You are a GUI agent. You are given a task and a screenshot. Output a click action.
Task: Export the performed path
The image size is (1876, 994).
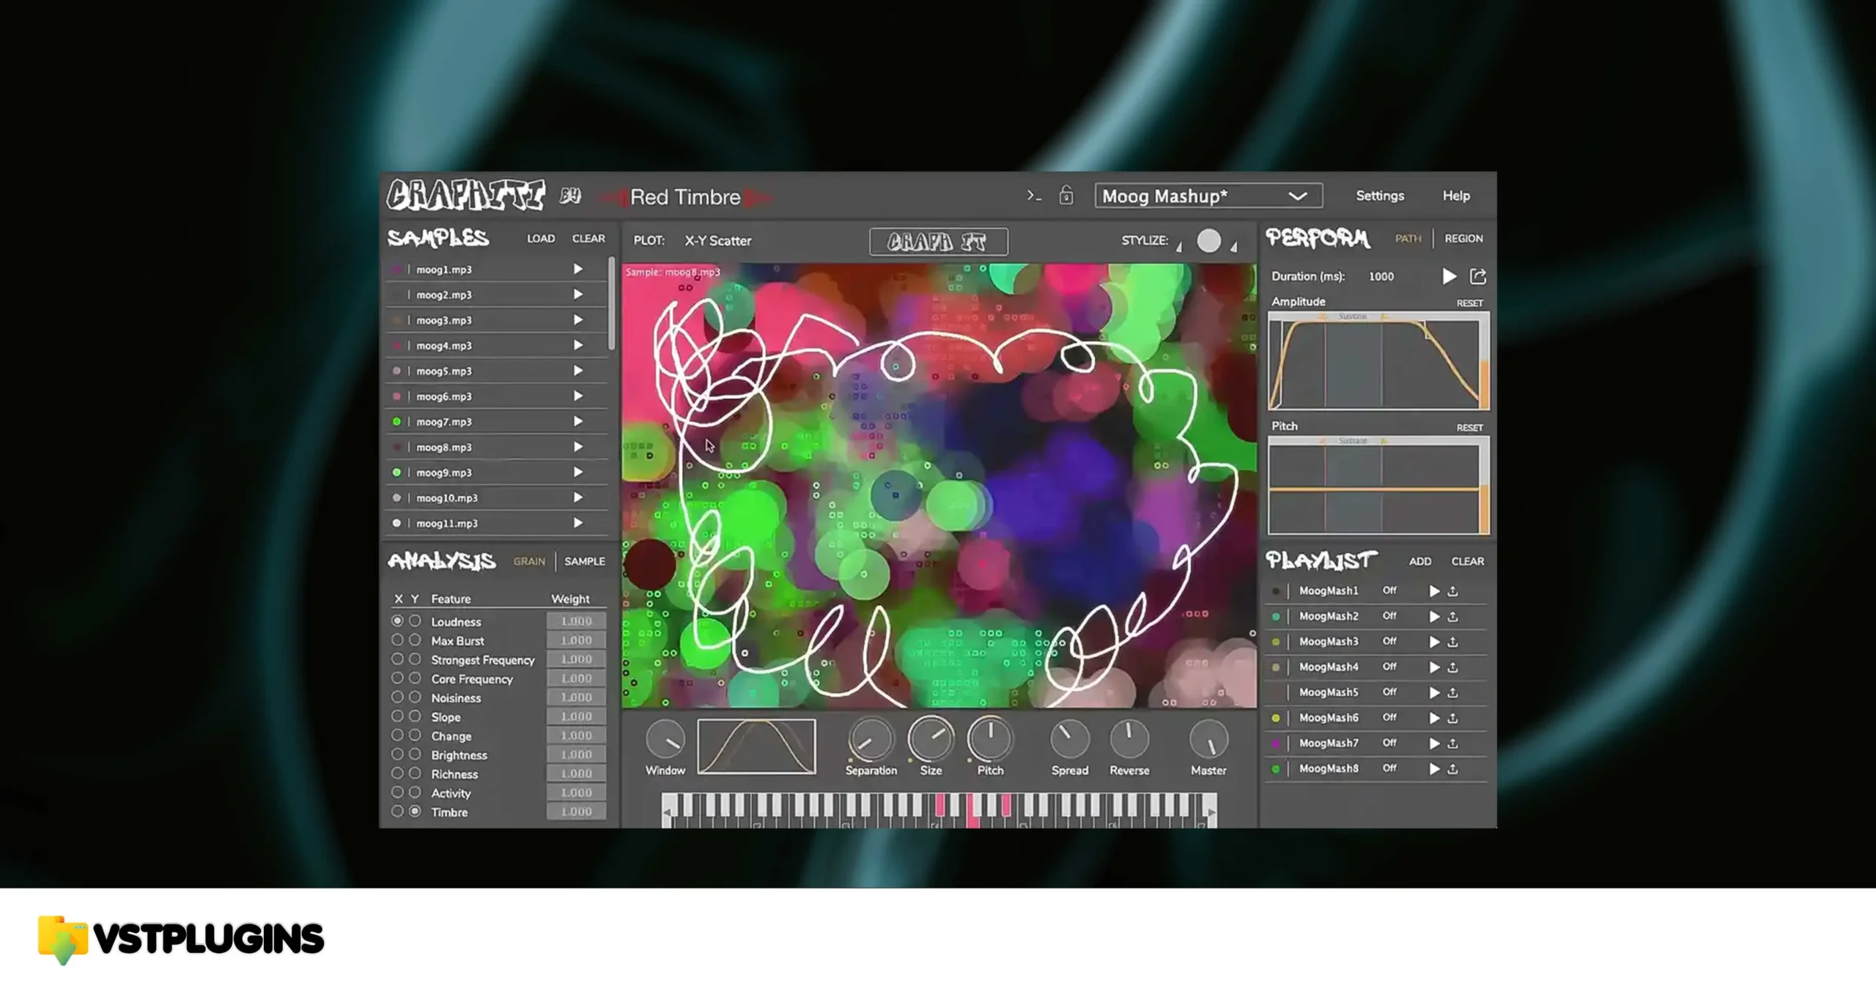click(1478, 276)
